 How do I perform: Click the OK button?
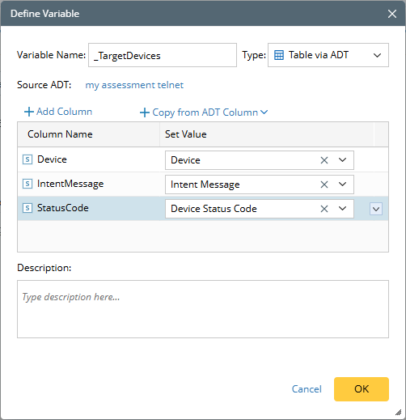362,389
